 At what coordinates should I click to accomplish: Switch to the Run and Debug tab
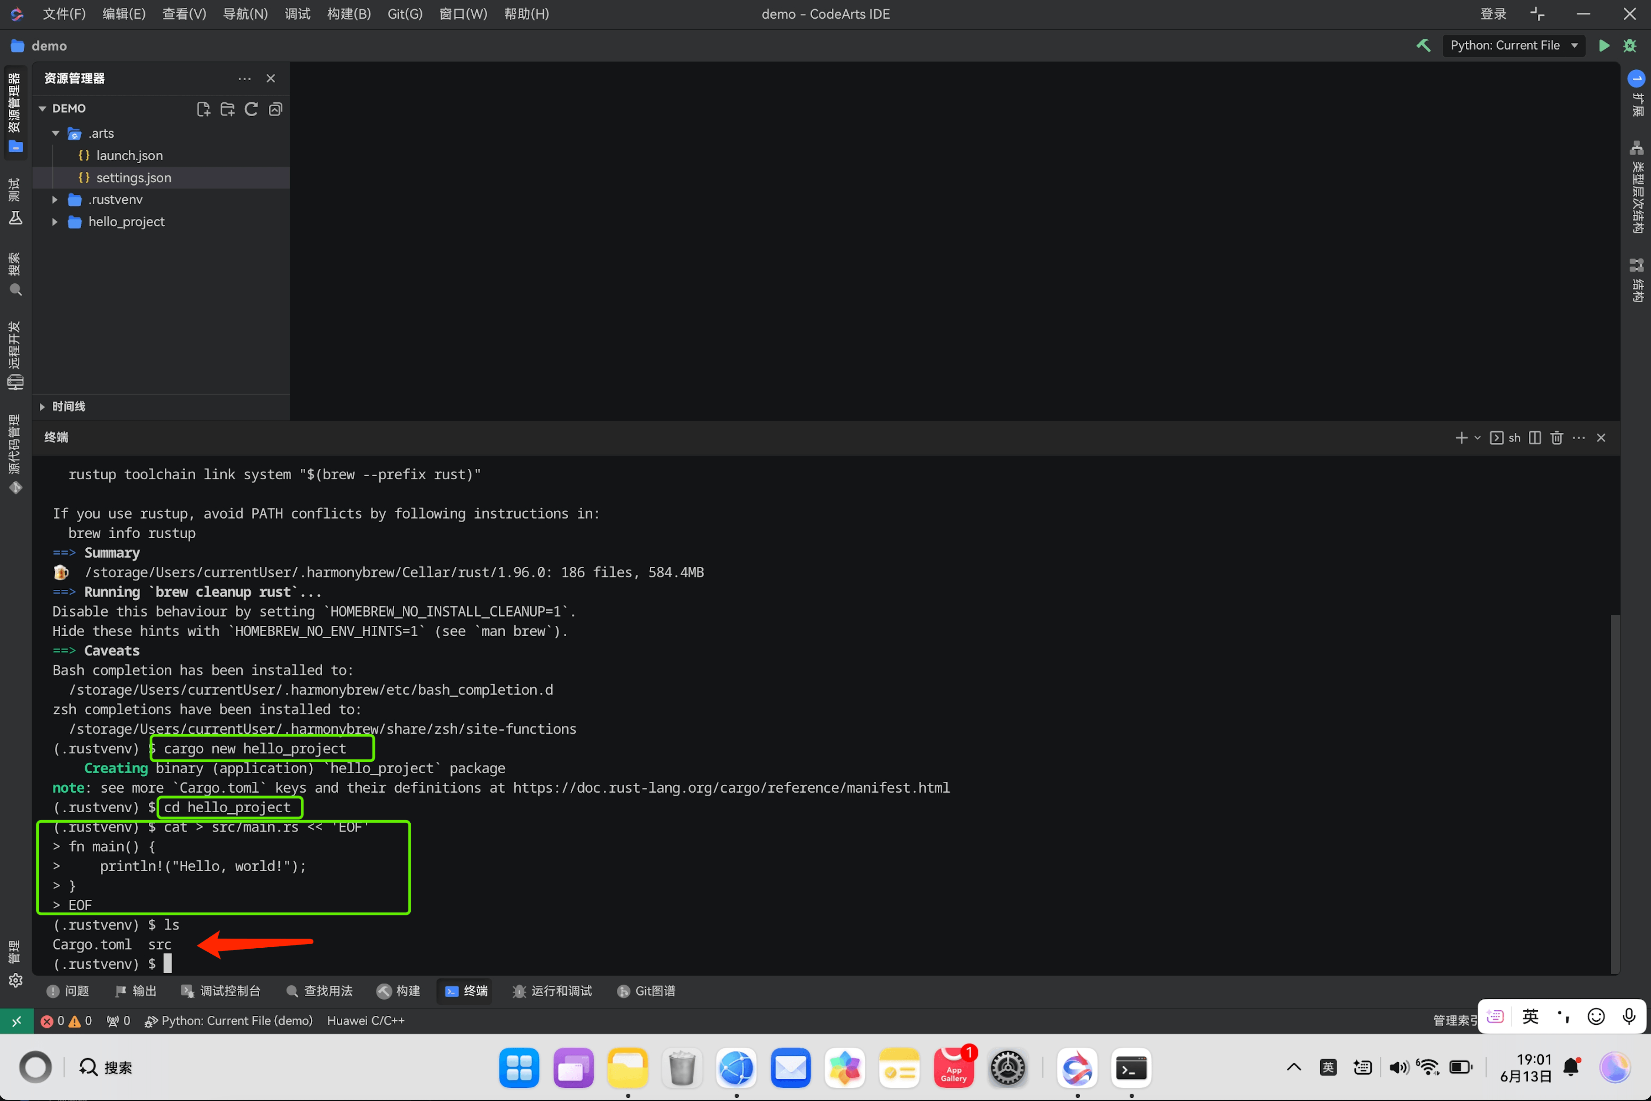552,991
